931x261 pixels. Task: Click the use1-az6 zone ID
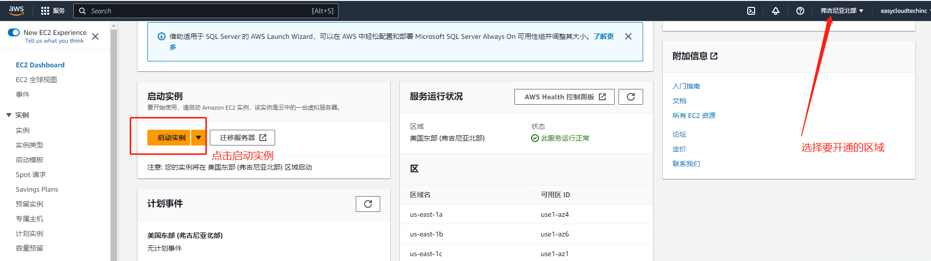tap(555, 234)
